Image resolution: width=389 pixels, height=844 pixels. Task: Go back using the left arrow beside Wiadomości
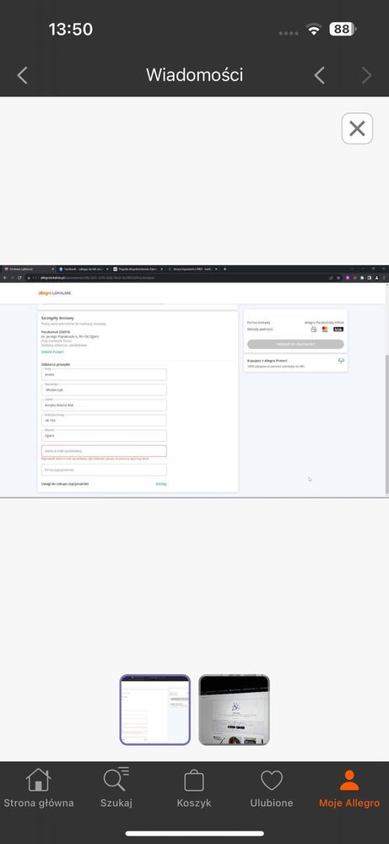(x=22, y=75)
